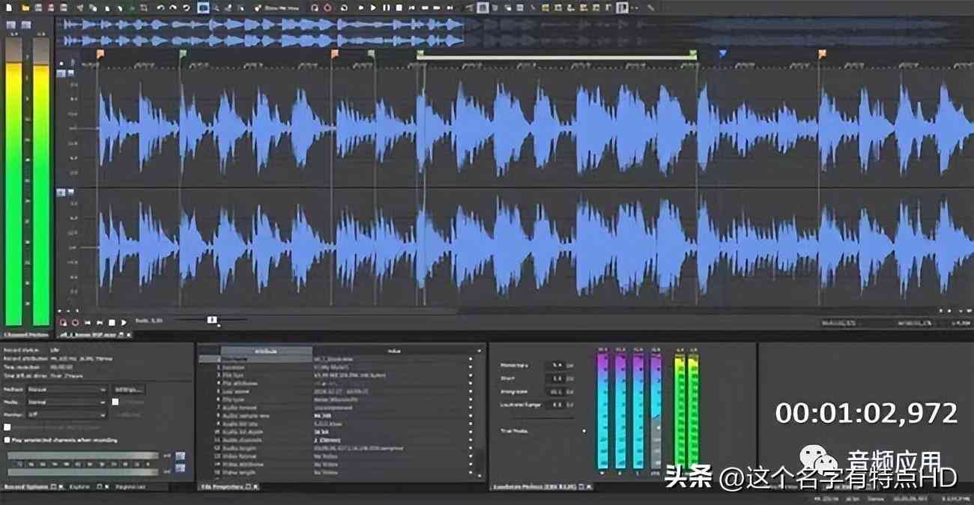Click the lower record meter reset icon
The height and width of the screenshot is (505, 974).
[x=181, y=468]
